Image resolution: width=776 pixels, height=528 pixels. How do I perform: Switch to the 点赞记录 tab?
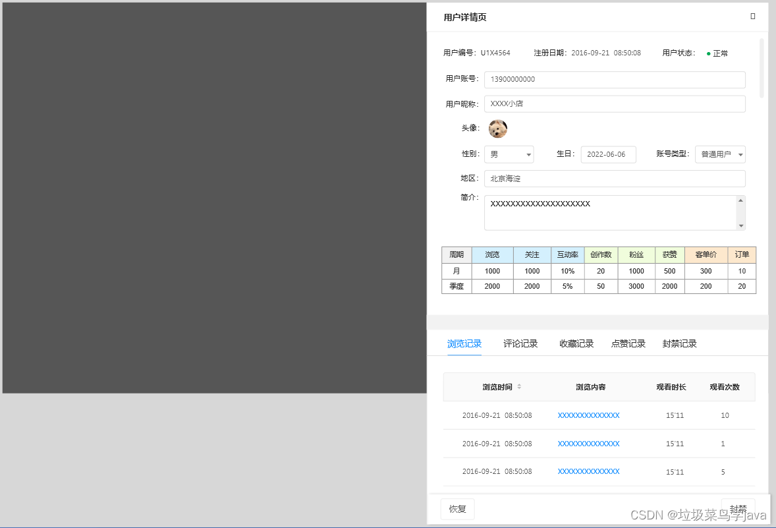coord(628,343)
